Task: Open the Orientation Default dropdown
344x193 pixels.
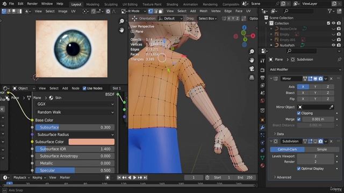Action: [171, 19]
